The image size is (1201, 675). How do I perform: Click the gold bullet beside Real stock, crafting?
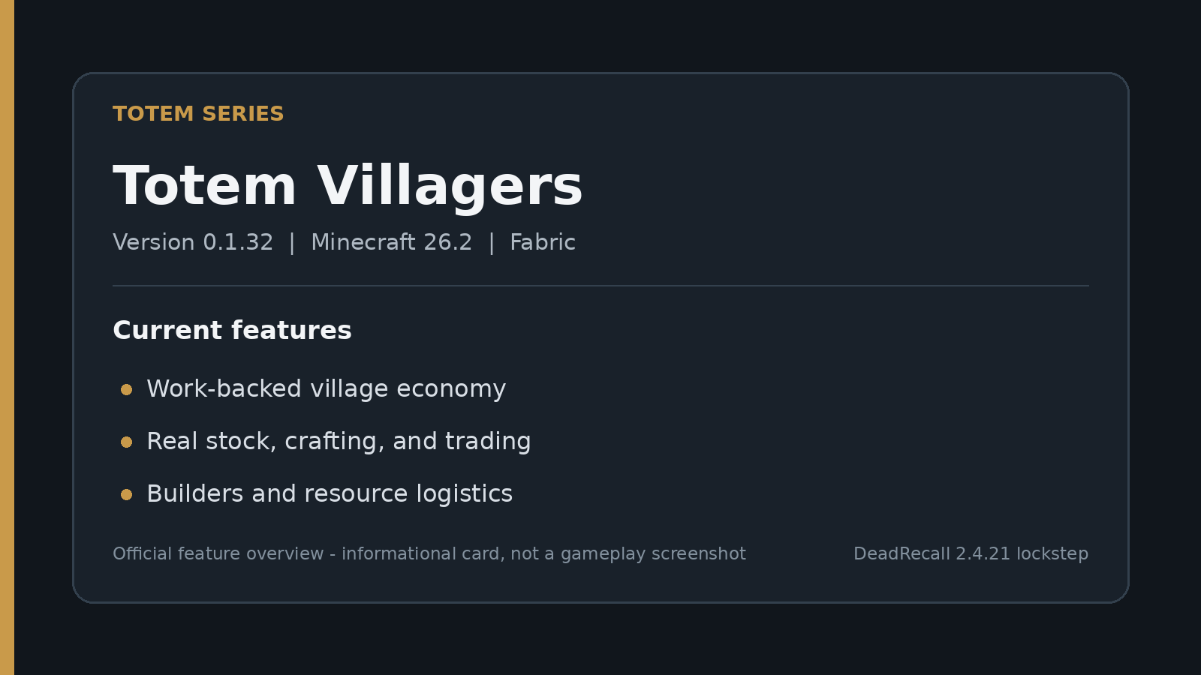point(126,442)
